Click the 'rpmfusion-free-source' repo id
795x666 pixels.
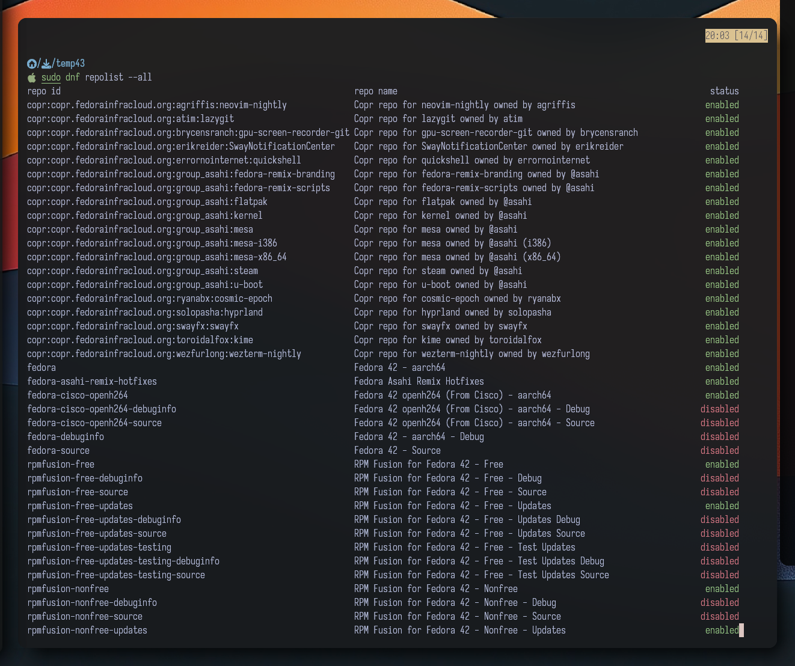(x=78, y=492)
